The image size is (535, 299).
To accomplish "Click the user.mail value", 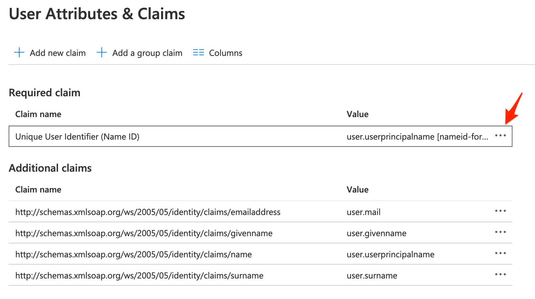I will 363,212.
